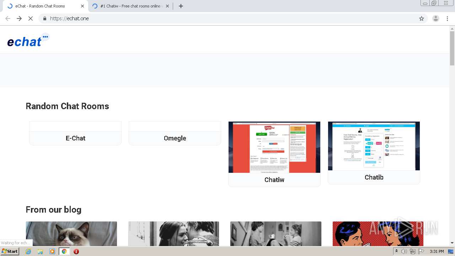Click the page vertical scrollbar thumb
Image resolution: width=455 pixels, height=256 pixels.
pyautogui.click(x=452, y=48)
